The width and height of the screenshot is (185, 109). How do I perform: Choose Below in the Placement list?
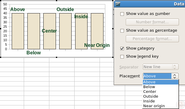point(161,87)
